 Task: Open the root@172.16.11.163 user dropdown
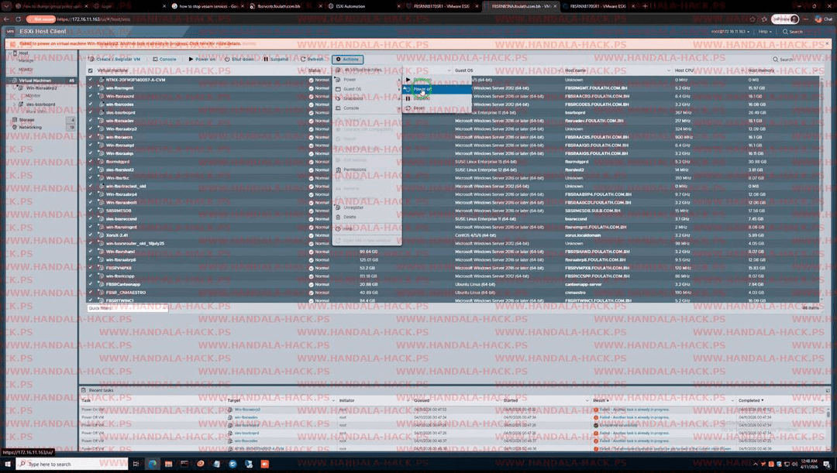click(x=730, y=32)
